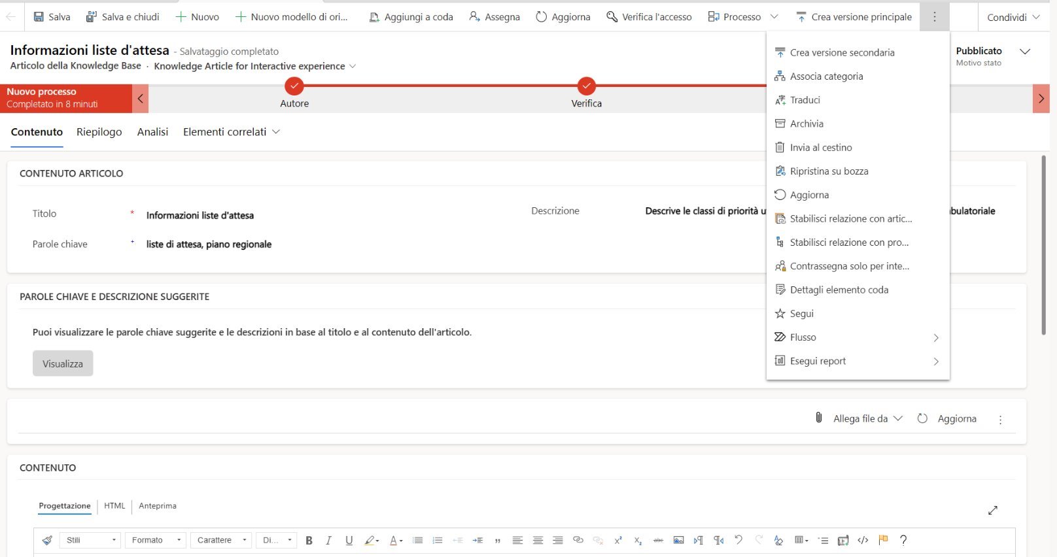Select Contrassegna solo per inte... option
Image resolution: width=1057 pixels, height=557 pixels.
pyautogui.click(x=858, y=266)
